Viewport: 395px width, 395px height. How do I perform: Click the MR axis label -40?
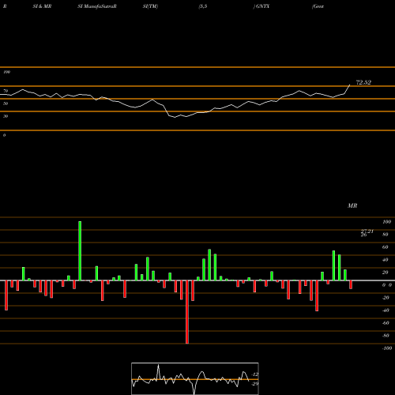[386, 310]
